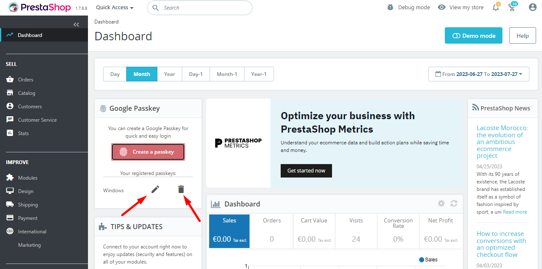
Task: Click the Orders basket icon in sidebar
Action: click(x=10, y=79)
